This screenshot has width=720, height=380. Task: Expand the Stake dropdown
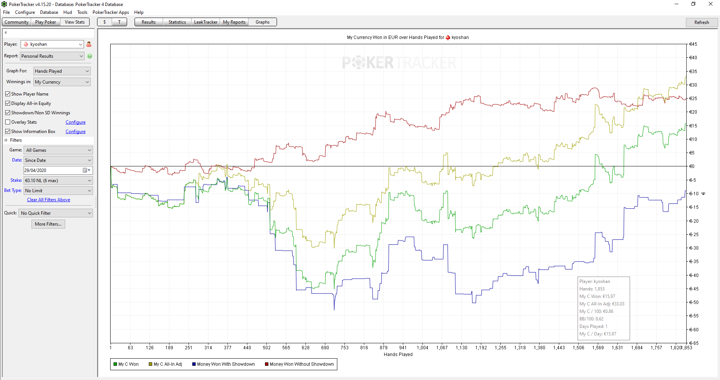click(58, 181)
